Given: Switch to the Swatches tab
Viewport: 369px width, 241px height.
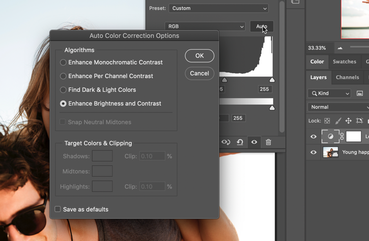Looking at the screenshot, I should pyautogui.click(x=344, y=62).
